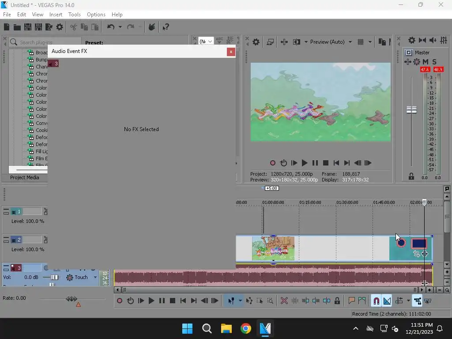This screenshot has width=452, height=339.
Task: Open Mixing Console icon
Action: 444,40
